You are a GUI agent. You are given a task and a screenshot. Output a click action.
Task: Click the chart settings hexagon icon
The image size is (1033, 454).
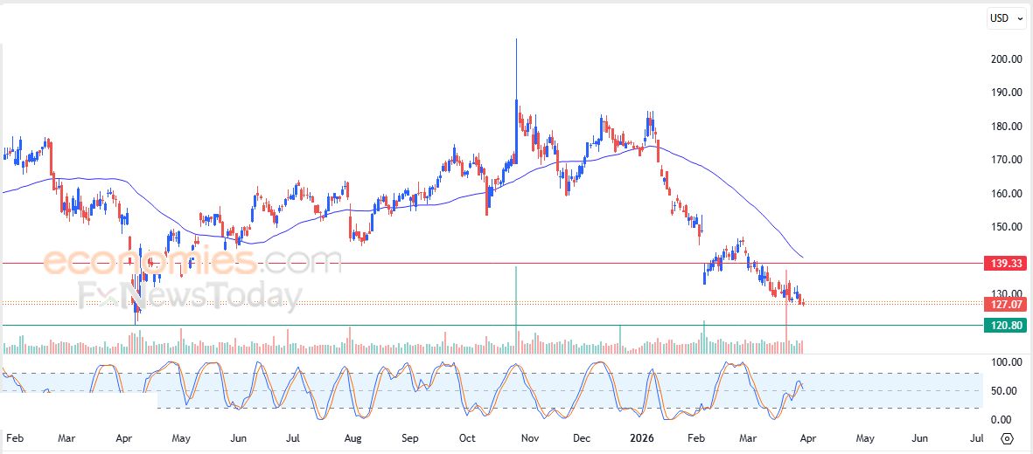[1007, 438]
